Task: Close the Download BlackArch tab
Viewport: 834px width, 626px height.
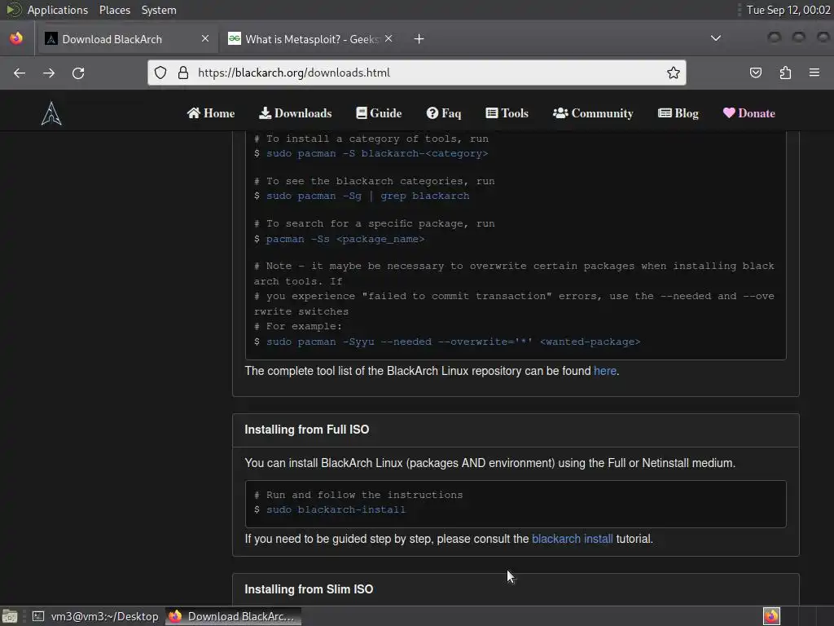Action: click(205, 38)
